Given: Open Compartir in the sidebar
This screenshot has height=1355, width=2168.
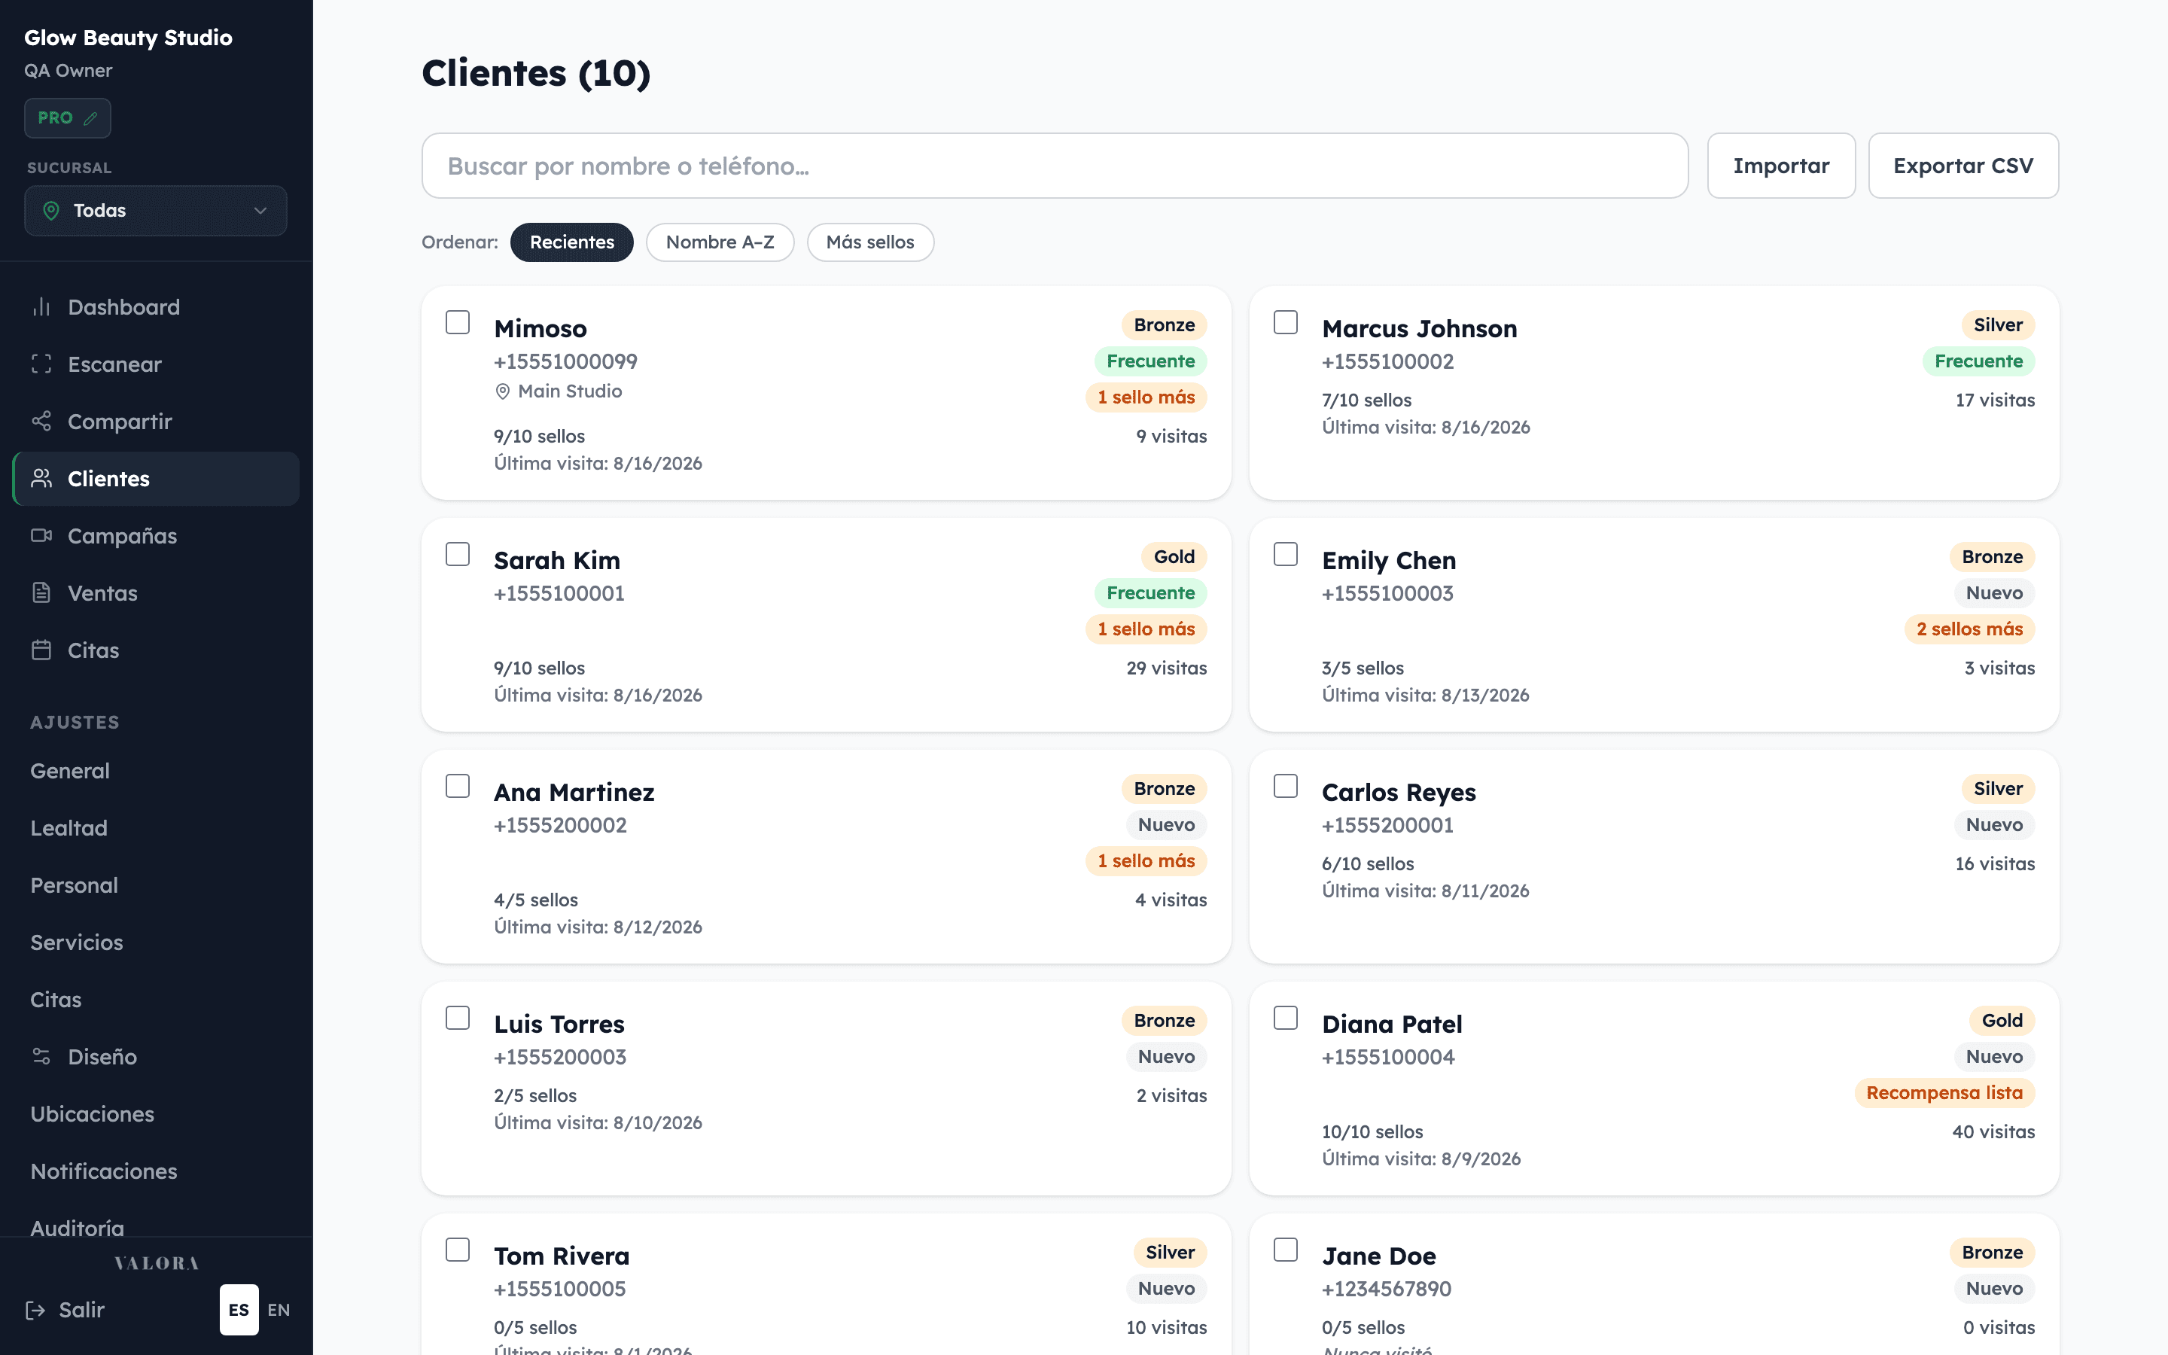Looking at the screenshot, I should point(156,422).
